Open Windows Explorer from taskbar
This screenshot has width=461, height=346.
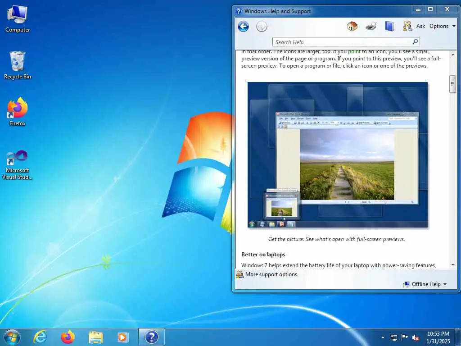point(96,337)
